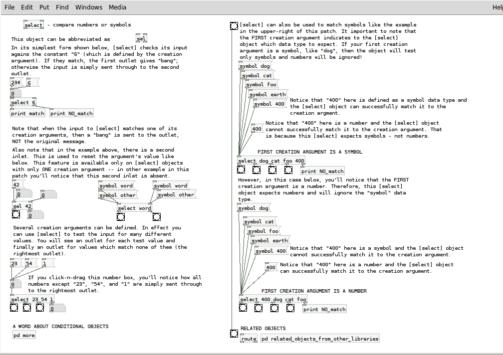
Task: Click 'A WORD ABOUT CONDITIONAL OBJECTS' heading text
Action: pos(61,326)
